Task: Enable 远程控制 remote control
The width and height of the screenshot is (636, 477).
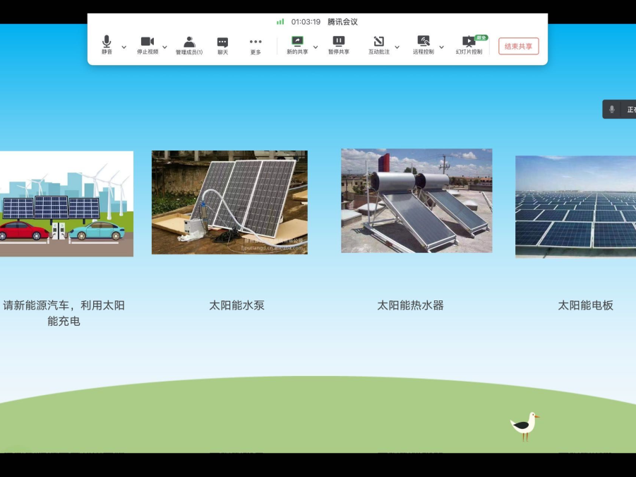Action: 424,45
